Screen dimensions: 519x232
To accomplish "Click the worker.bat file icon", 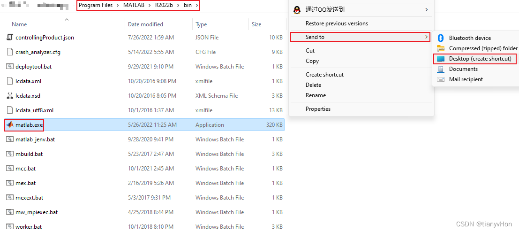I will 10,227.
